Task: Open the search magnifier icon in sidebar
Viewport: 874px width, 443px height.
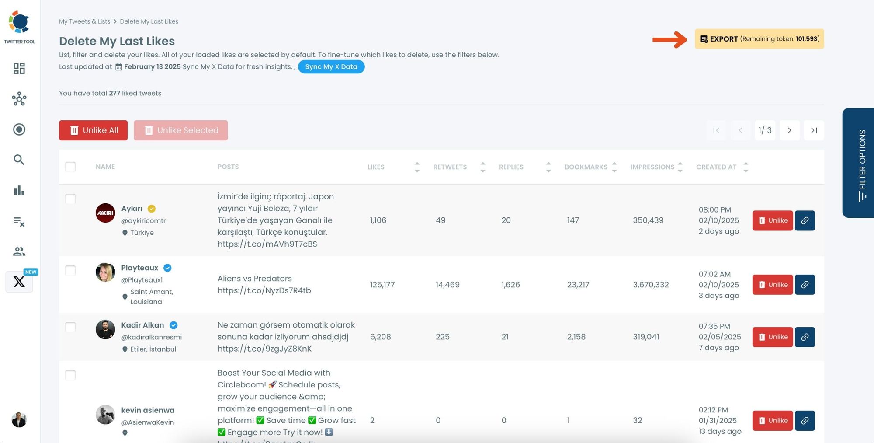Action: pyautogui.click(x=19, y=160)
